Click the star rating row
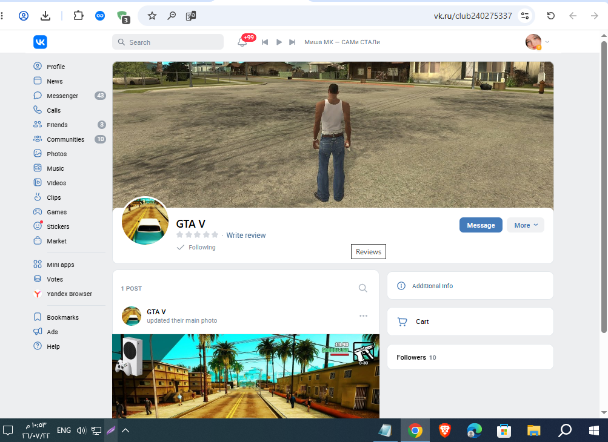 [197, 235]
